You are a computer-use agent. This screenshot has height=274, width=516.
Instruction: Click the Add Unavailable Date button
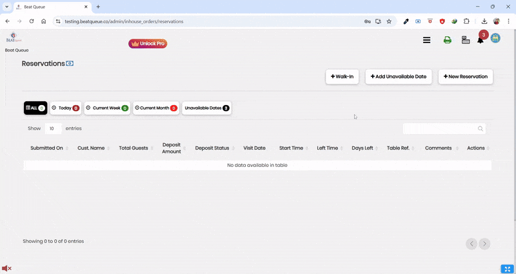click(398, 77)
